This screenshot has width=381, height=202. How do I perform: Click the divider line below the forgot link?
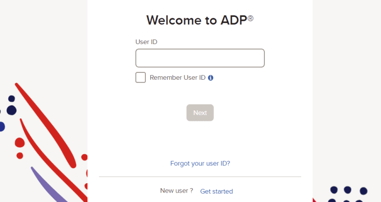(x=200, y=177)
